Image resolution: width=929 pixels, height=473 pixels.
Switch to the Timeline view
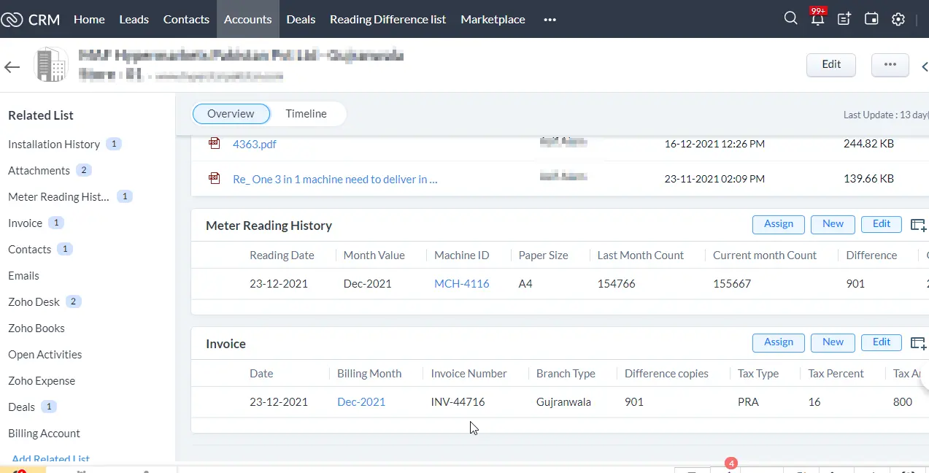(x=306, y=114)
